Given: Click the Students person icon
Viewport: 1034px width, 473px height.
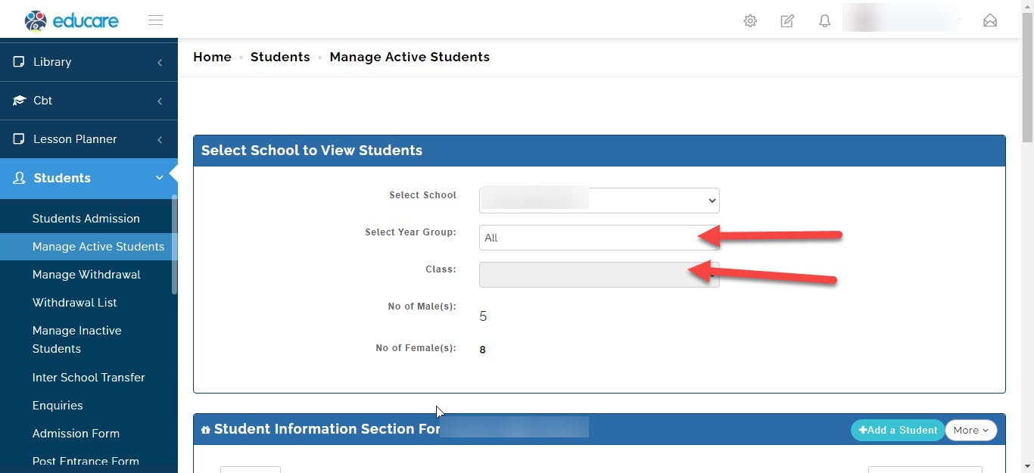Looking at the screenshot, I should pyautogui.click(x=19, y=179).
